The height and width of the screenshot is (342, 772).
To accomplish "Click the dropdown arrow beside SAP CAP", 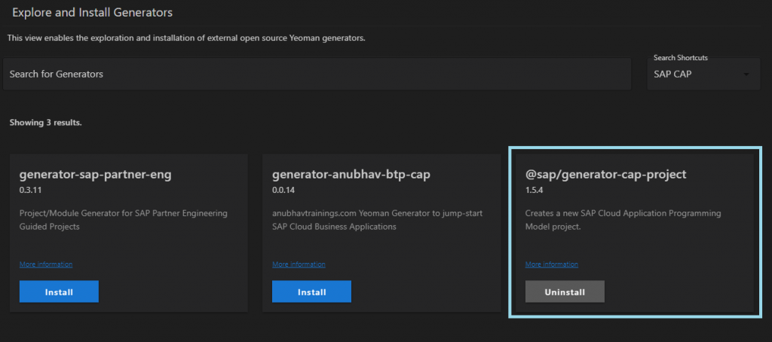I will pyautogui.click(x=746, y=75).
